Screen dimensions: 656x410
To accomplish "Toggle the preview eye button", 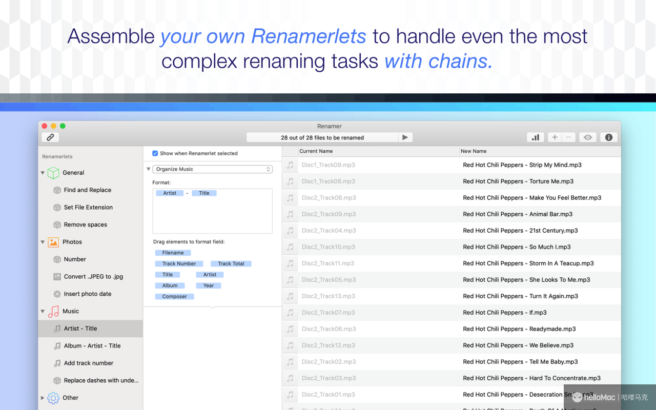I will [588, 137].
